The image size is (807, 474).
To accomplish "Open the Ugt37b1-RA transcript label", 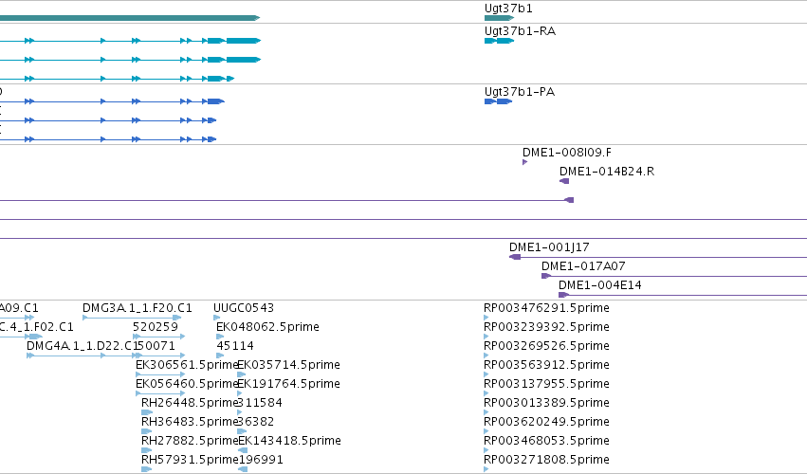I will click(520, 31).
